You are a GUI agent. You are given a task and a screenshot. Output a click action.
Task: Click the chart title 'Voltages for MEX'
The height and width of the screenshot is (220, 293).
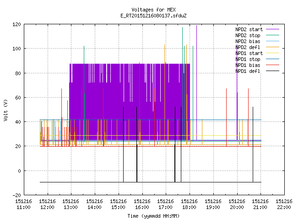coord(153,10)
